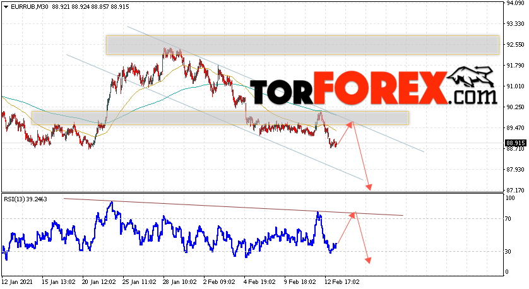Select the 2 Feb 09:02 time label

[219, 281]
